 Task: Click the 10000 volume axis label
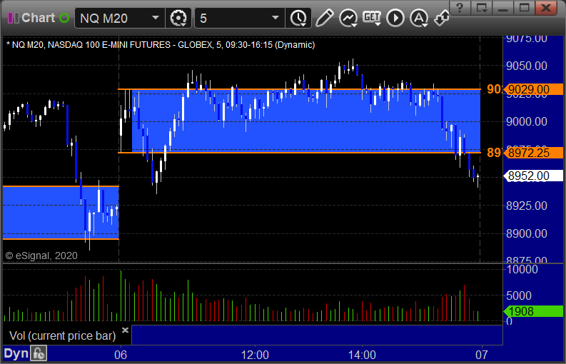[522, 269]
